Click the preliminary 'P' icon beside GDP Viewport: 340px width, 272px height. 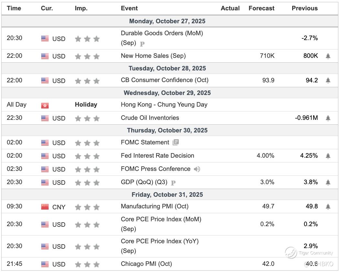173,183
